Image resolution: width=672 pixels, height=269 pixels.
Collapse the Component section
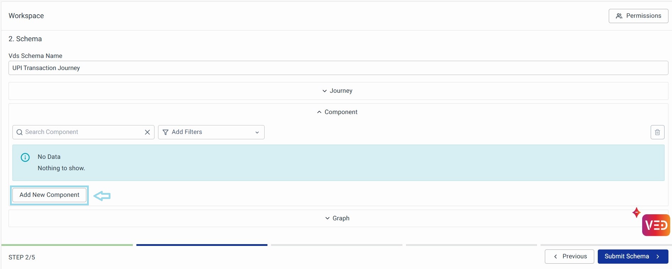(x=338, y=112)
